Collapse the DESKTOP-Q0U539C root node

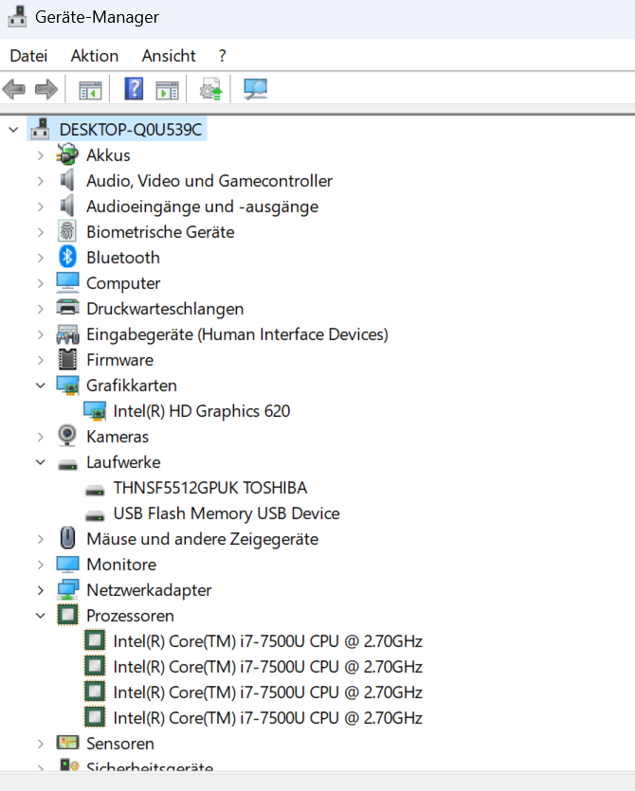[x=13, y=130]
